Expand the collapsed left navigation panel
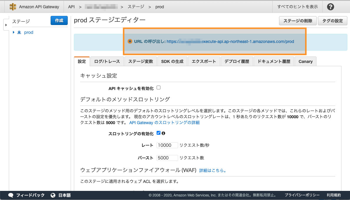Image resolution: width=350 pixels, height=200 pixels. click(x=6, y=25)
